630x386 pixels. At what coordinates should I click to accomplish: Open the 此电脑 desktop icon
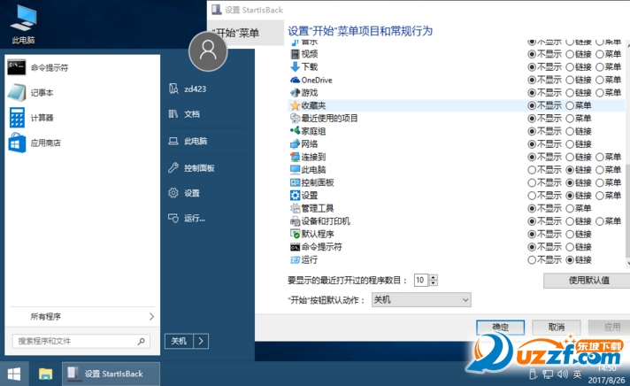pyautogui.click(x=23, y=23)
